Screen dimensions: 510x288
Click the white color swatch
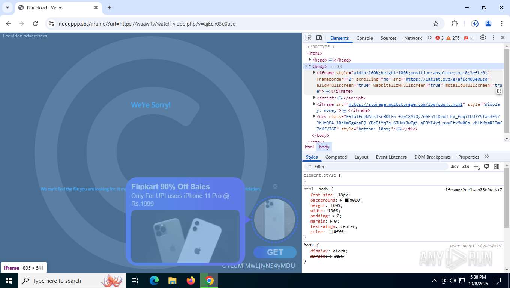(331, 232)
